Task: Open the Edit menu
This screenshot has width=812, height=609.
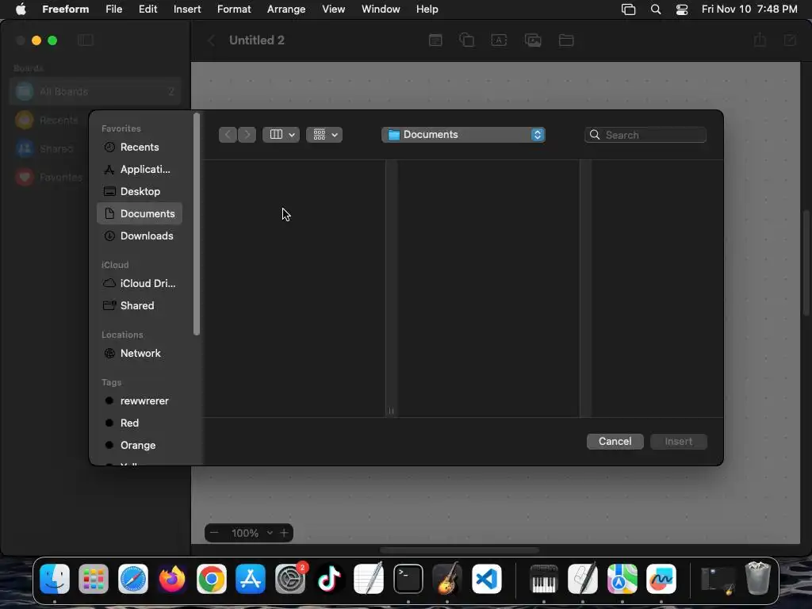Action: [x=147, y=10]
